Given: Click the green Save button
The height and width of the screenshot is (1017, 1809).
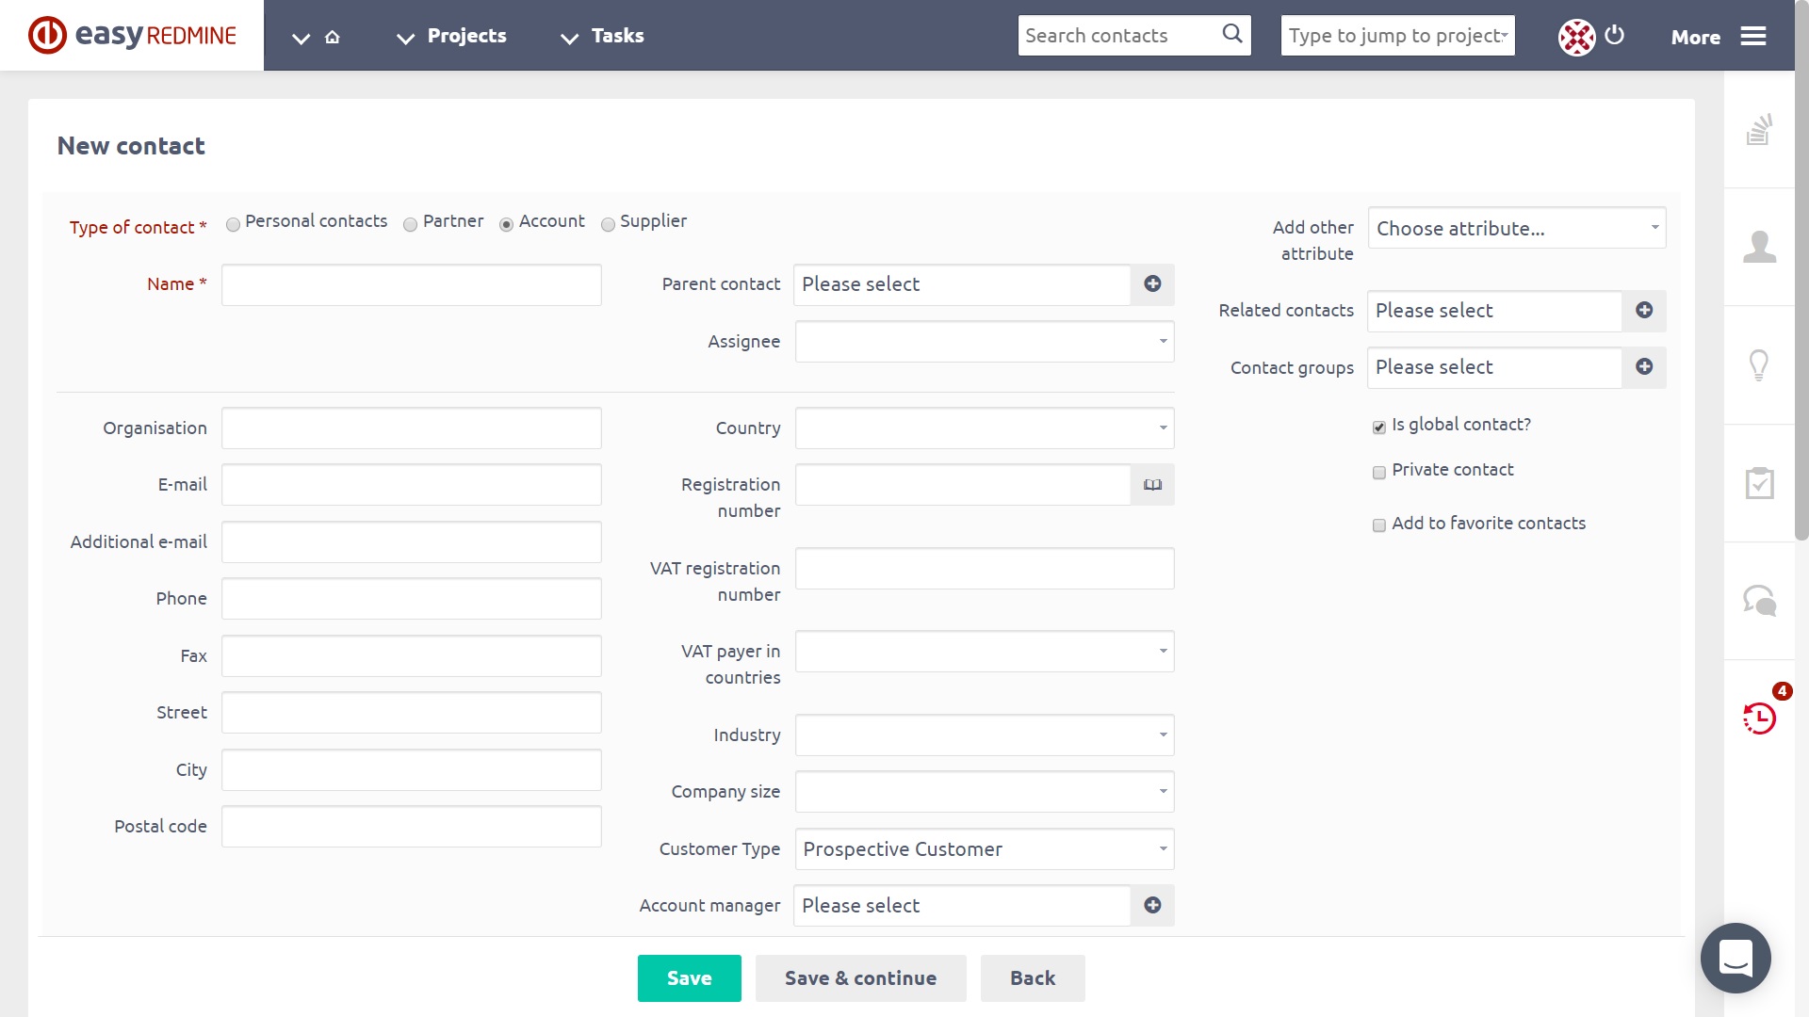Looking at the screenshot, I should coord(689,978).
